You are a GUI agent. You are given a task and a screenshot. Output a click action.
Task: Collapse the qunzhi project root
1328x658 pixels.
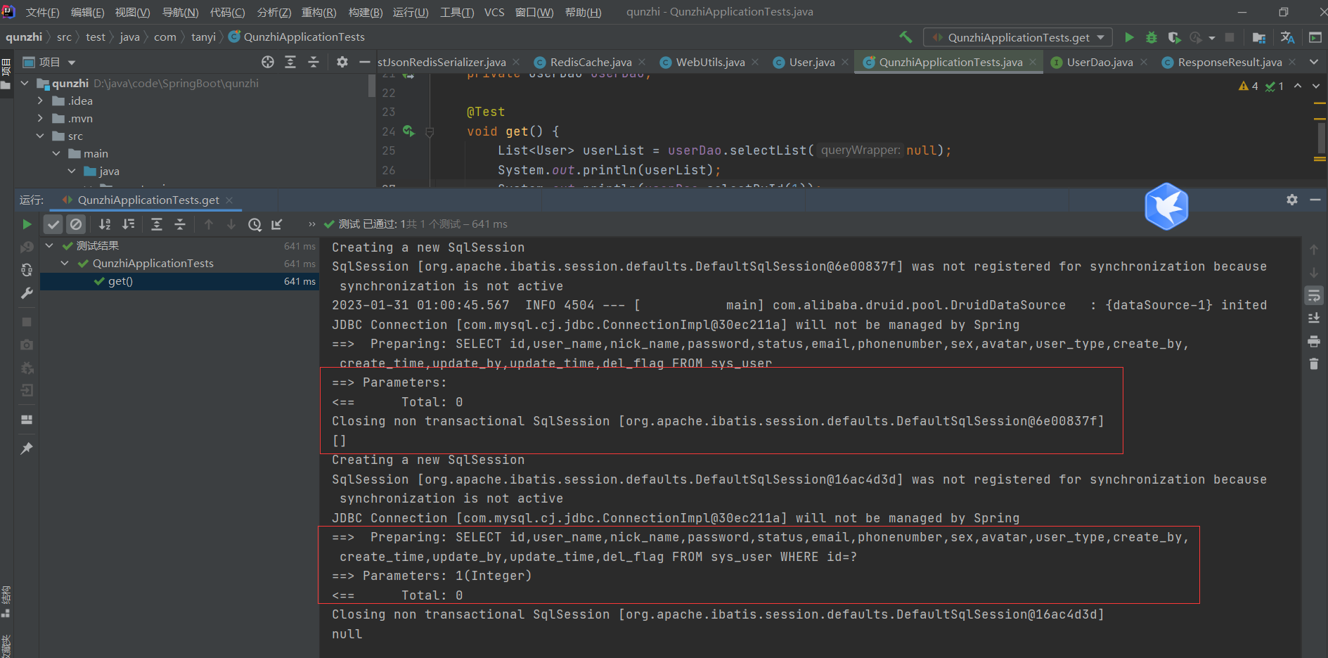pos(24,83)
